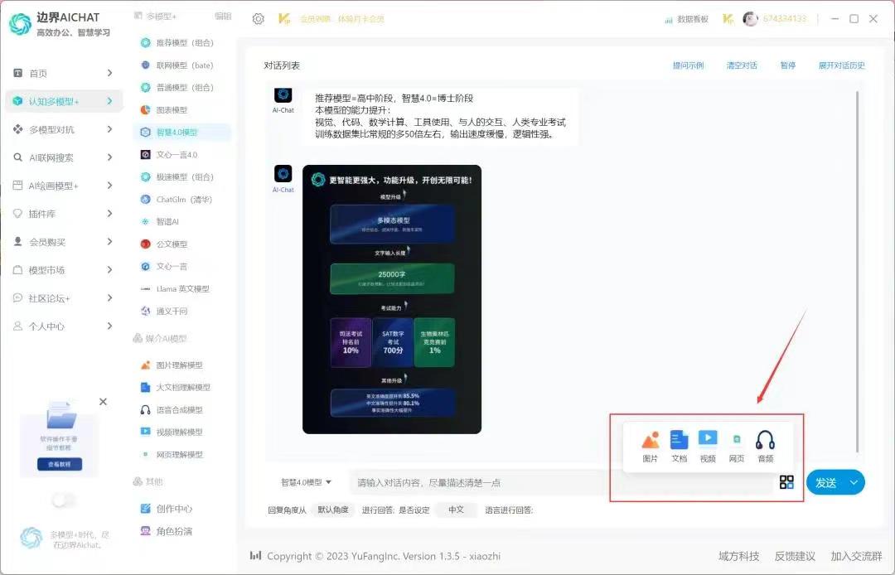Click 清空对话 link
Viewport: 895px width, 575px height.
[742, 65]
